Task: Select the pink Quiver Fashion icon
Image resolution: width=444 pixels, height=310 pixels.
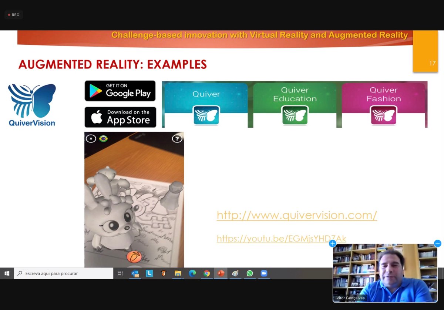Action: (384, 116)
